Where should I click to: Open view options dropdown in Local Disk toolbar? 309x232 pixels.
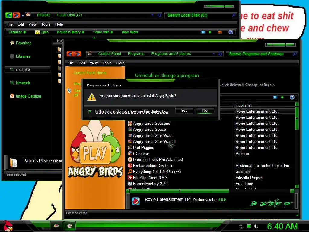coord(210,32)
